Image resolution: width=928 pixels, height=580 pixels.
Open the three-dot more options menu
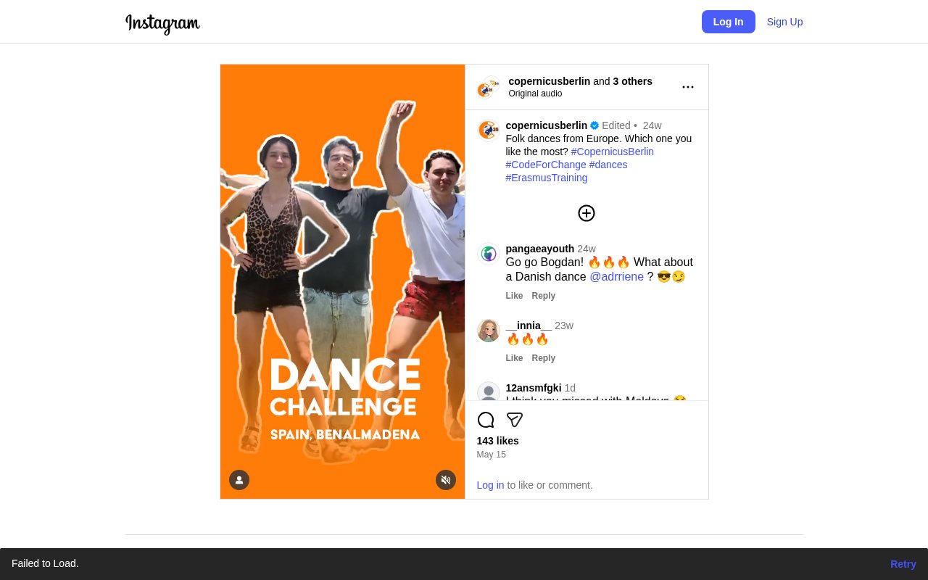688,87
